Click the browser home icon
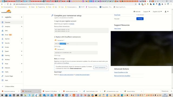 (11, 4)
